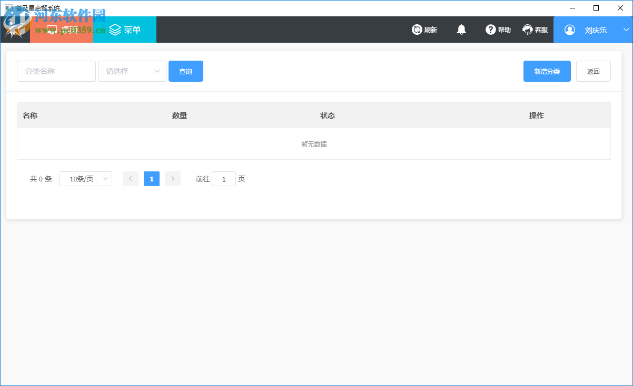Open the 请选择 status dropdown
This screenshot has height=386, width=633.
(x=132, y=71)
